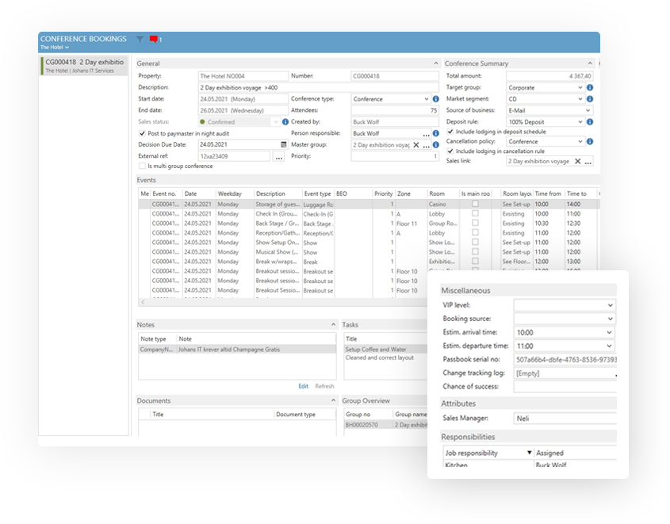Toggle Include lodging in cancellation rule

pyautogui.click(x=450, y=151)
